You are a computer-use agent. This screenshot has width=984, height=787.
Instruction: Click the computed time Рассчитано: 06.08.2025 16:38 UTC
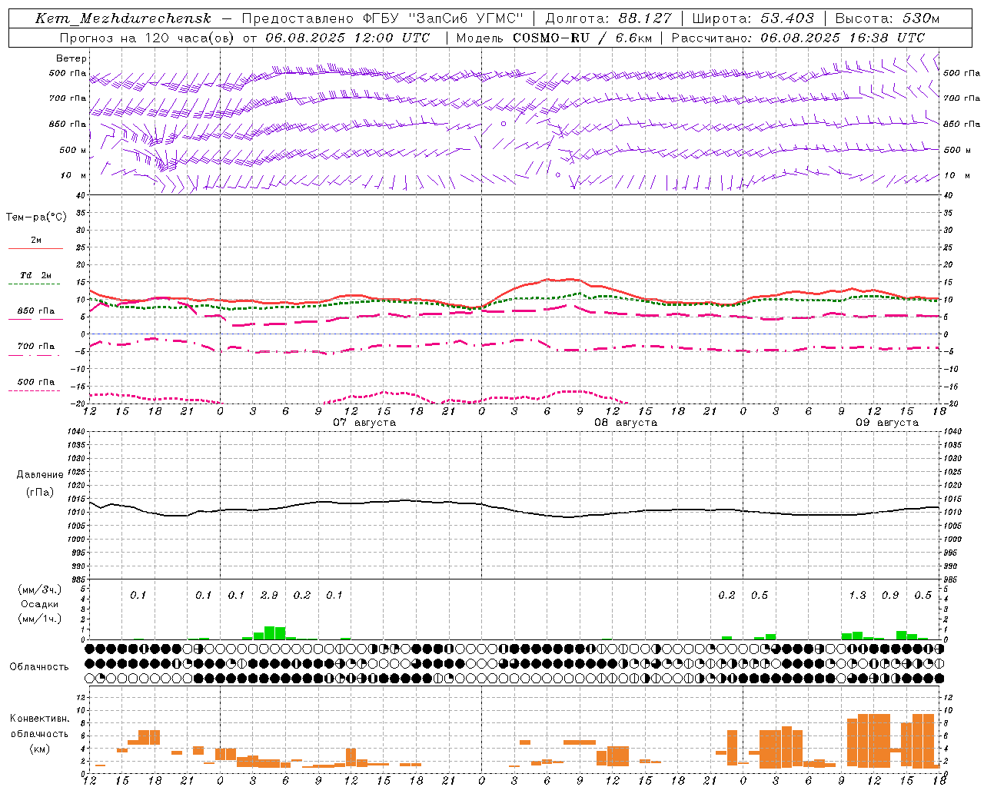click(798, 38)
